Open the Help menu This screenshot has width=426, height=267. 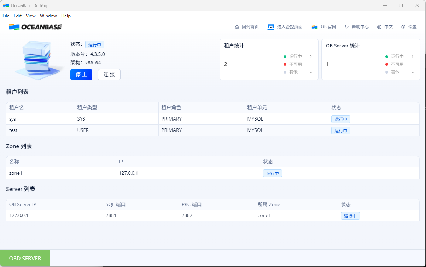pyautogui.click(x=66, y=16)
